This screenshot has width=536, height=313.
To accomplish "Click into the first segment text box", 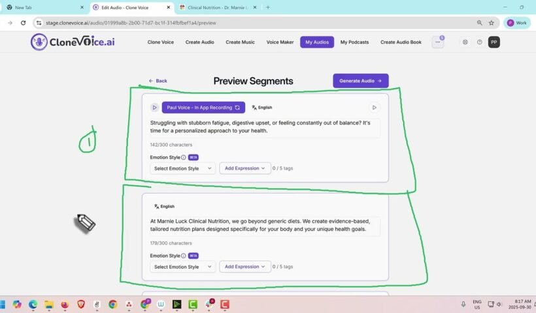I will 265,127.
